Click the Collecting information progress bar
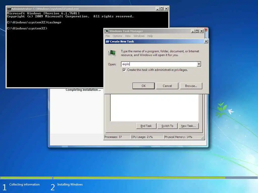258x193 pixels. pyautogui.click(x=26, y=178)
